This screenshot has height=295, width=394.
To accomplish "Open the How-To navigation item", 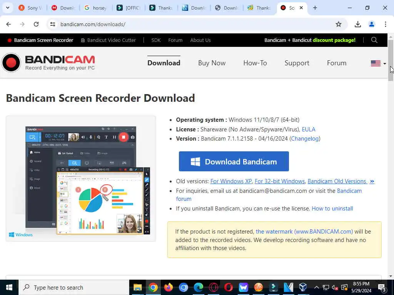I will pos(255,63).
